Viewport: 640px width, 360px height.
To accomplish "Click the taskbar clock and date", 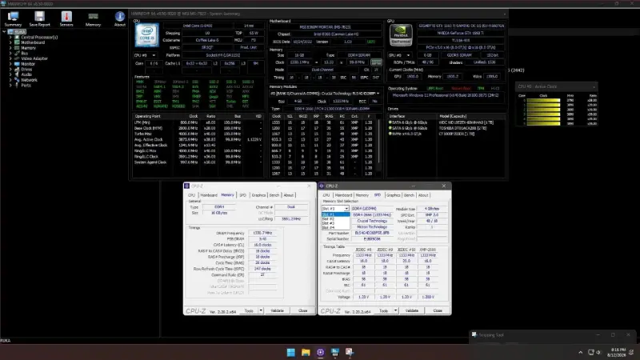I will 617,352.
